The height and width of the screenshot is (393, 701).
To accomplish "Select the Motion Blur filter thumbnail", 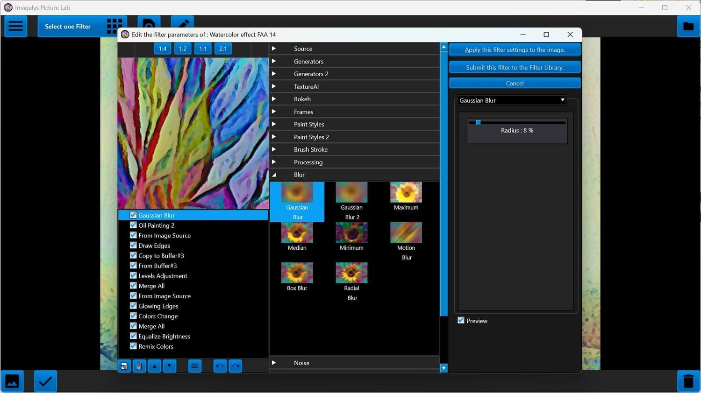I will [x=406, y=242].
